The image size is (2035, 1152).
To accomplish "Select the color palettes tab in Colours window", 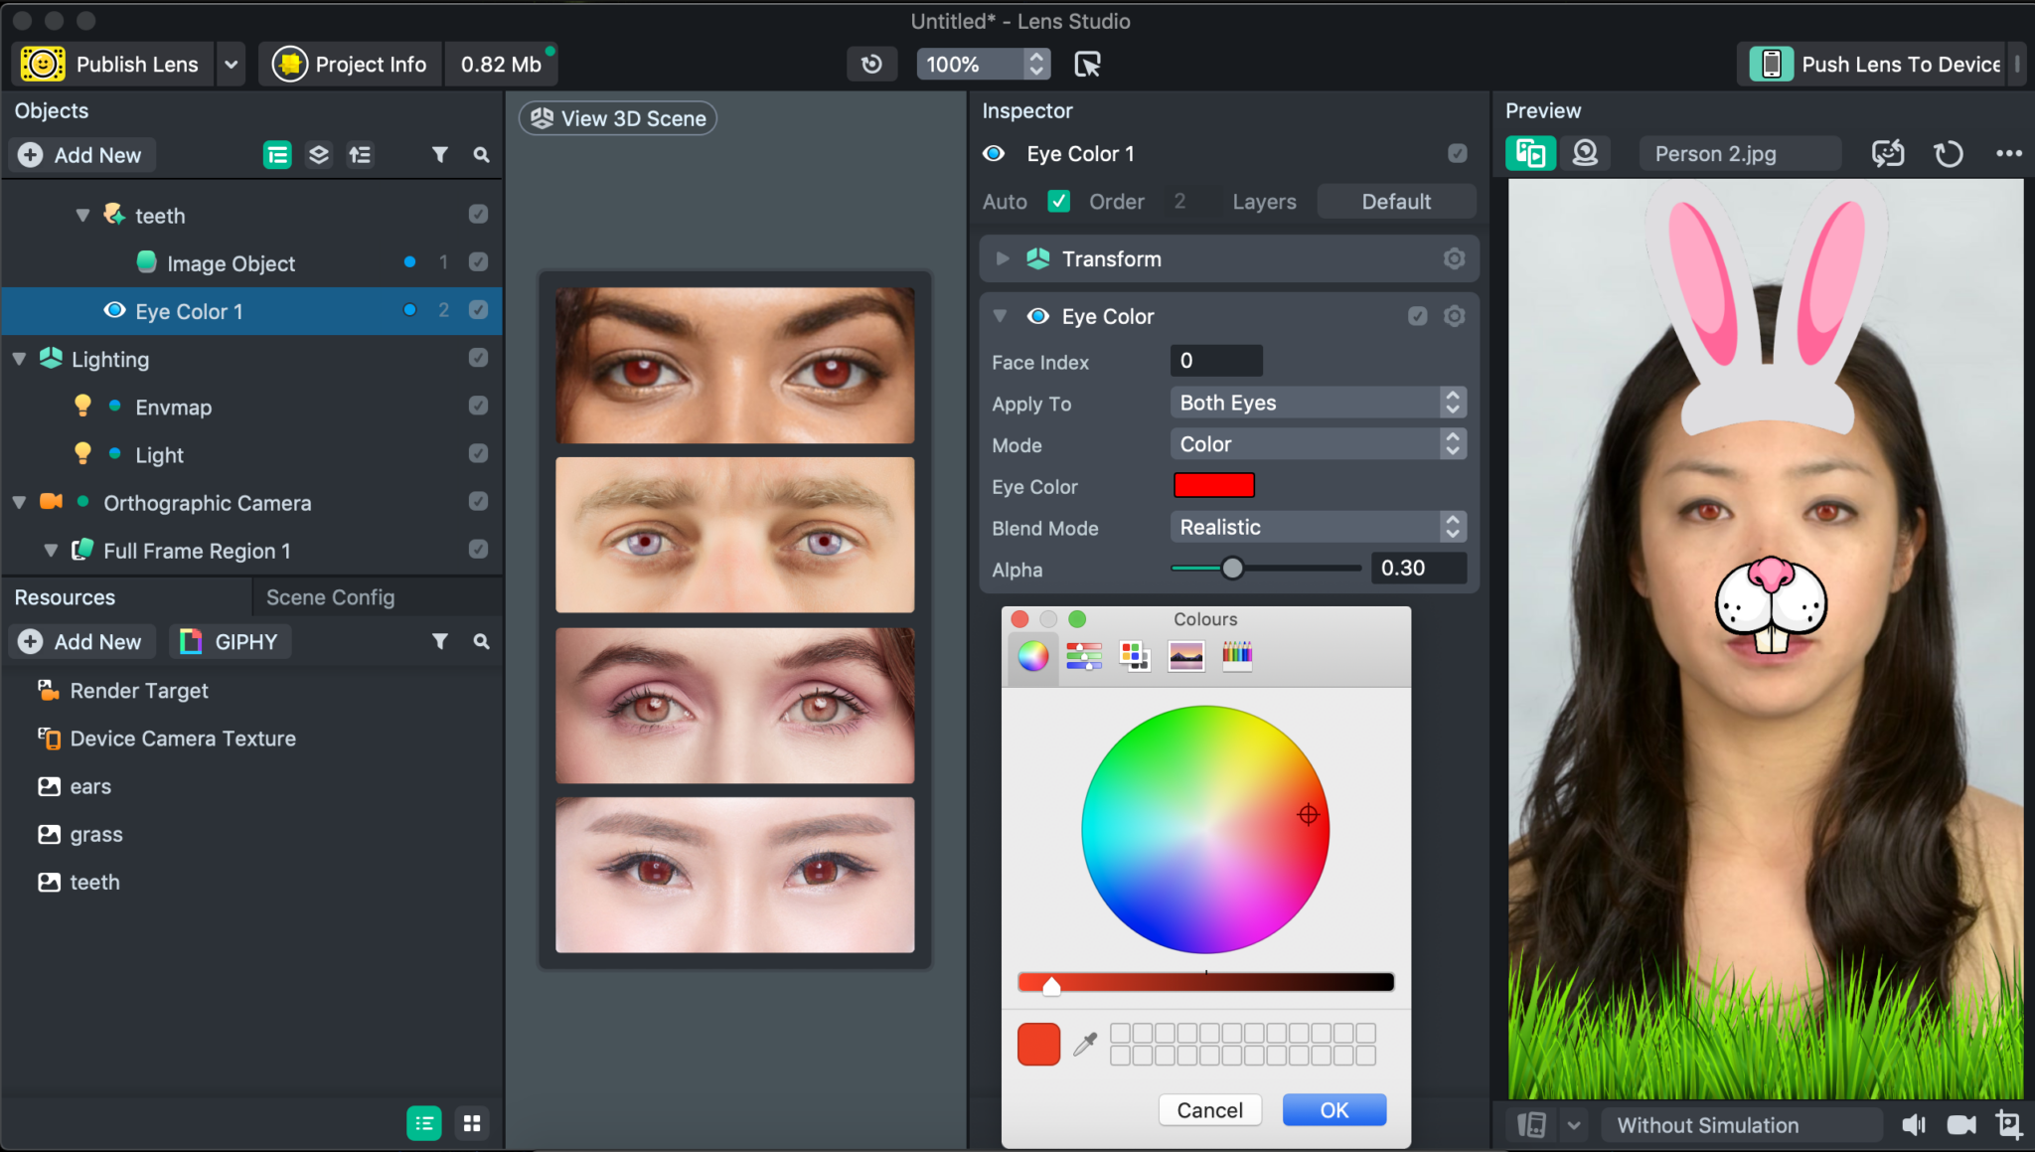I will click(1134, 655).
